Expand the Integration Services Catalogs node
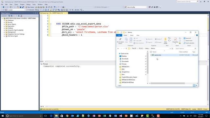 click(x=4, y=34)
